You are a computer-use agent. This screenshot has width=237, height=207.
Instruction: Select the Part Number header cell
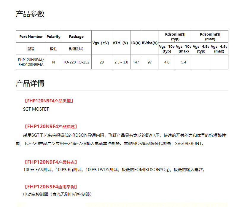click(x=31, y=37)
